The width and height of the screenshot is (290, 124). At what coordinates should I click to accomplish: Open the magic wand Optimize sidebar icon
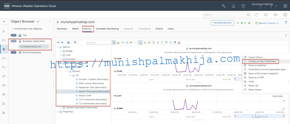(3, 76)
